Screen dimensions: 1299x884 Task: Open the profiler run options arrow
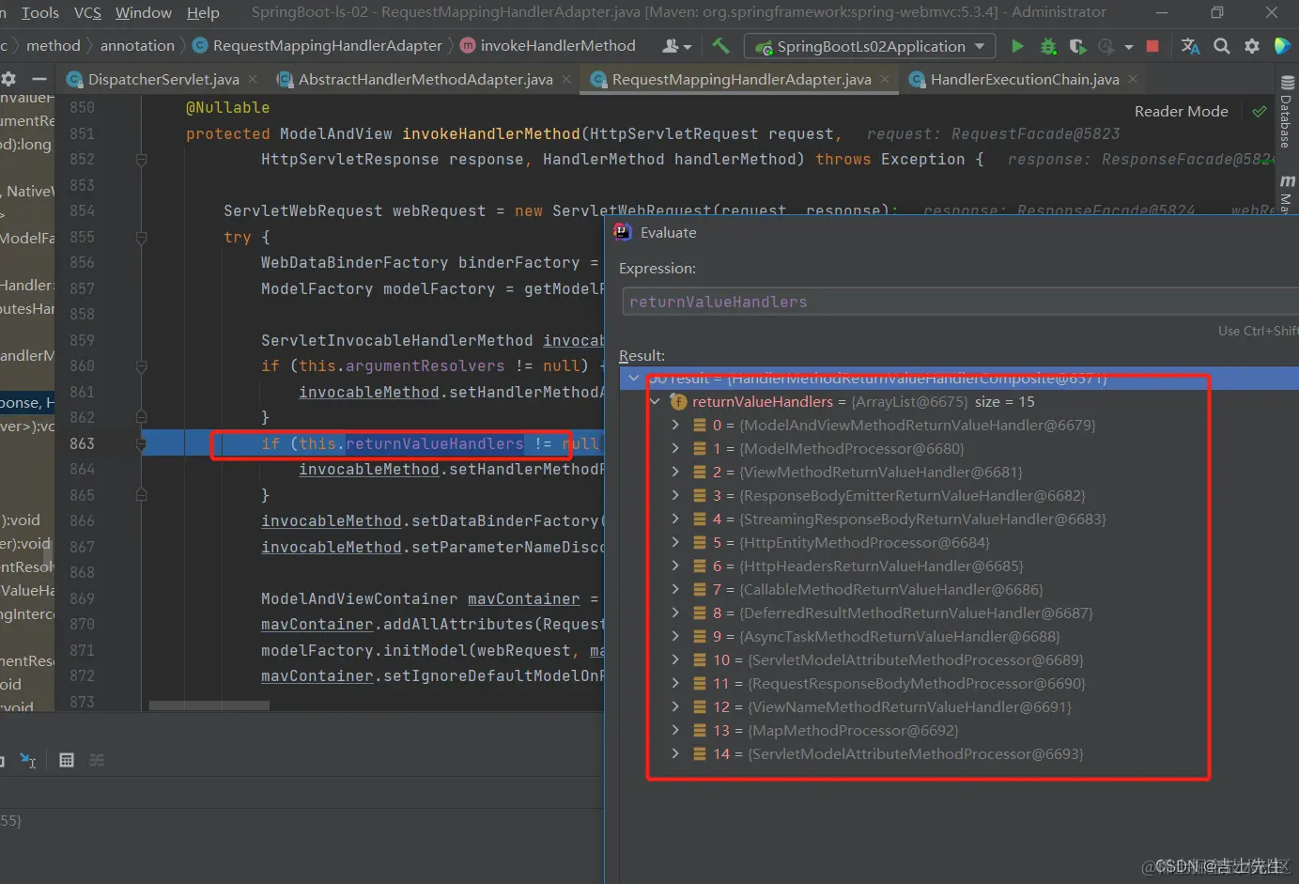pos(1128,47)
